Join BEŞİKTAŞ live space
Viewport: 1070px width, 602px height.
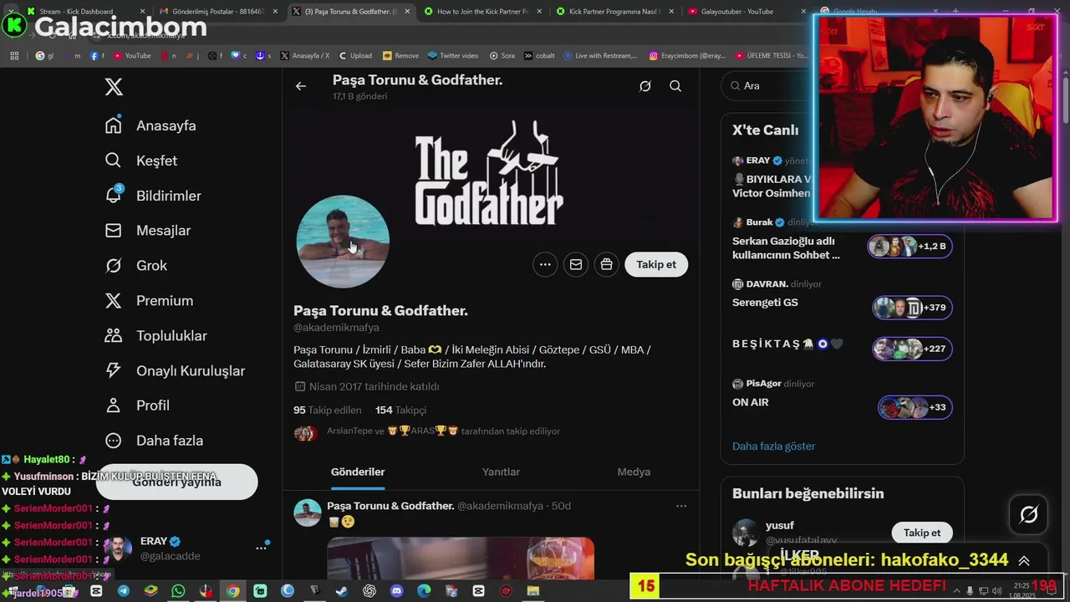[x=842, y=347]
